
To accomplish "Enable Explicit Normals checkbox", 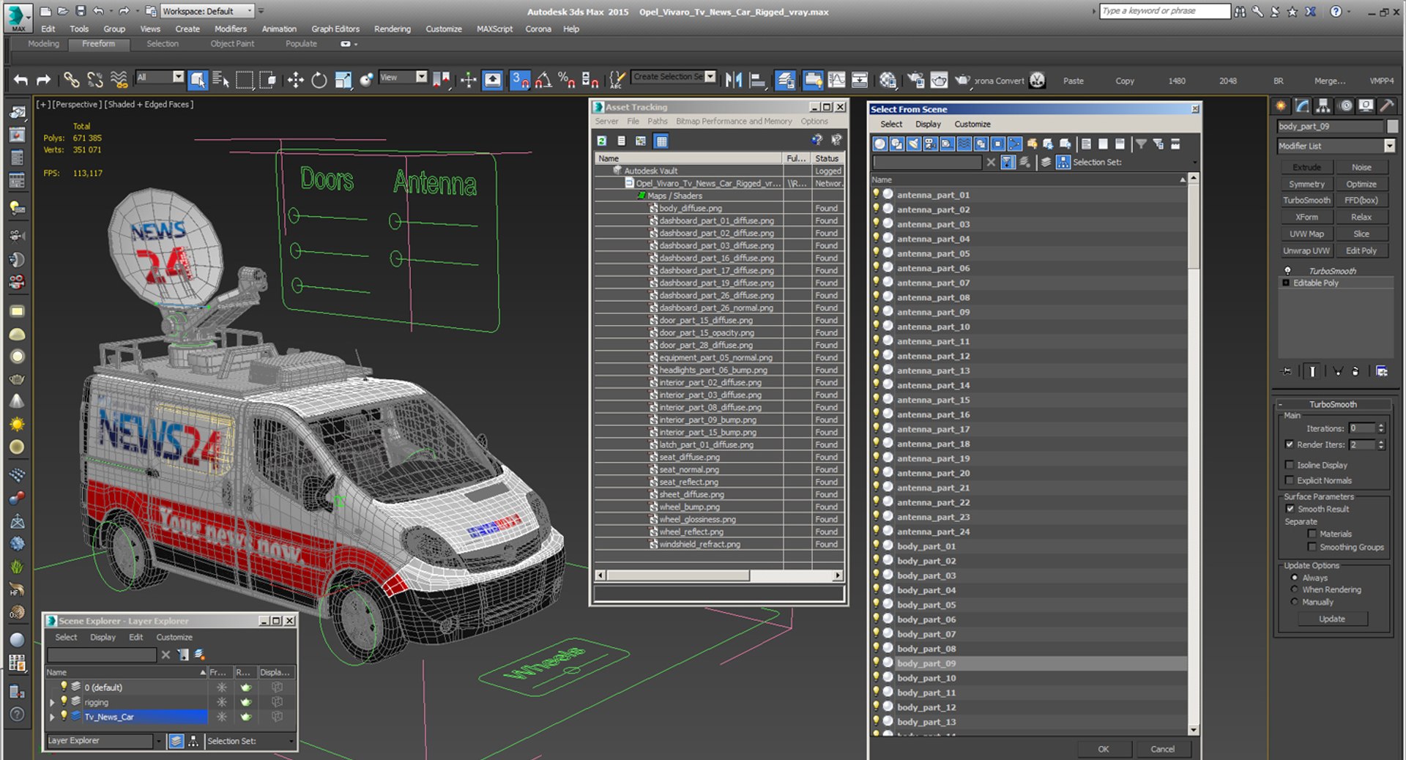I will tap(1290, 480).
